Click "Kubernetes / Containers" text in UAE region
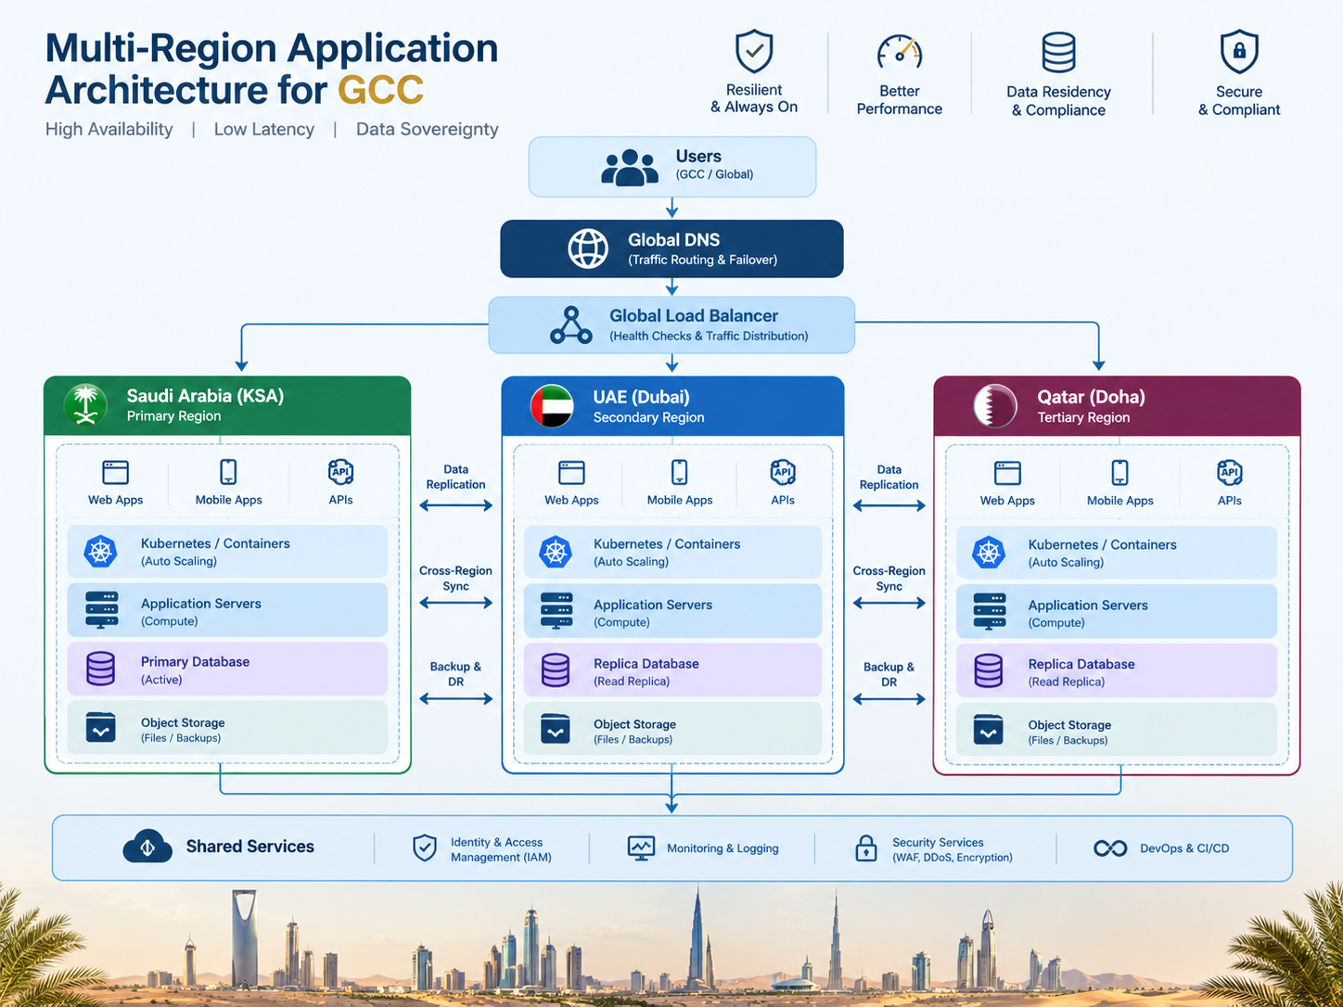The image size is (1343, 1007). coord(667,544)
